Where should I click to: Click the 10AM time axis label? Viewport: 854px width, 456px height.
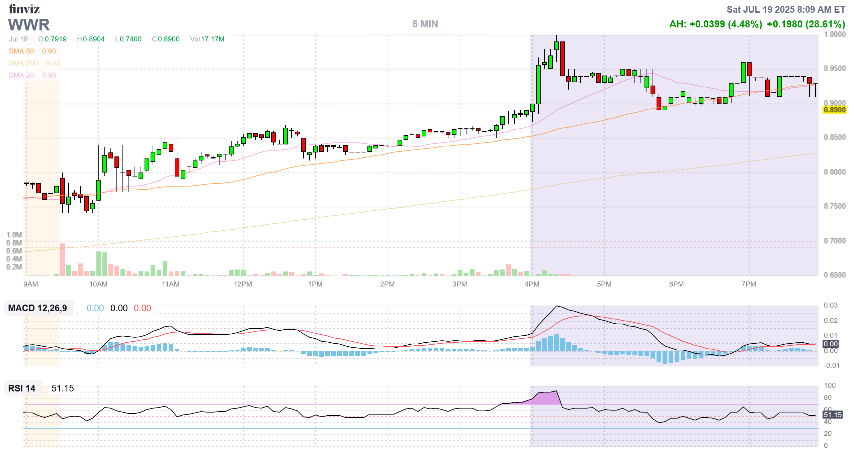98,284
